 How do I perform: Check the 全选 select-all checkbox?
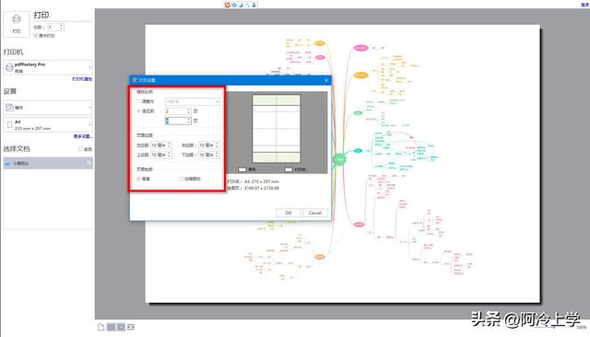click(x=80, y=149)
